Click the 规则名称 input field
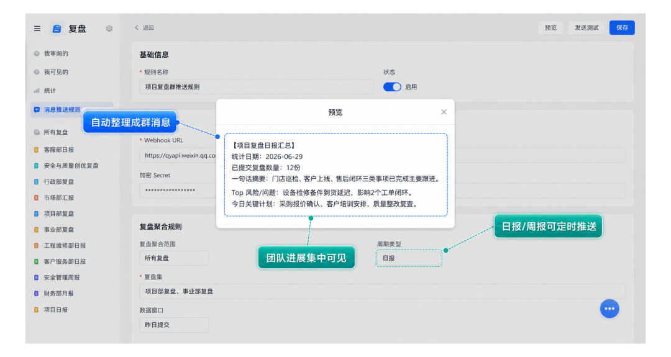Image resolution: width=671 pixels, height=357 pixels. [257, 87]
